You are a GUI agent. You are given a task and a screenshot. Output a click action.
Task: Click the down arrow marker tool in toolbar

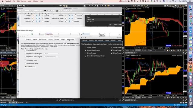click(100, 6)
